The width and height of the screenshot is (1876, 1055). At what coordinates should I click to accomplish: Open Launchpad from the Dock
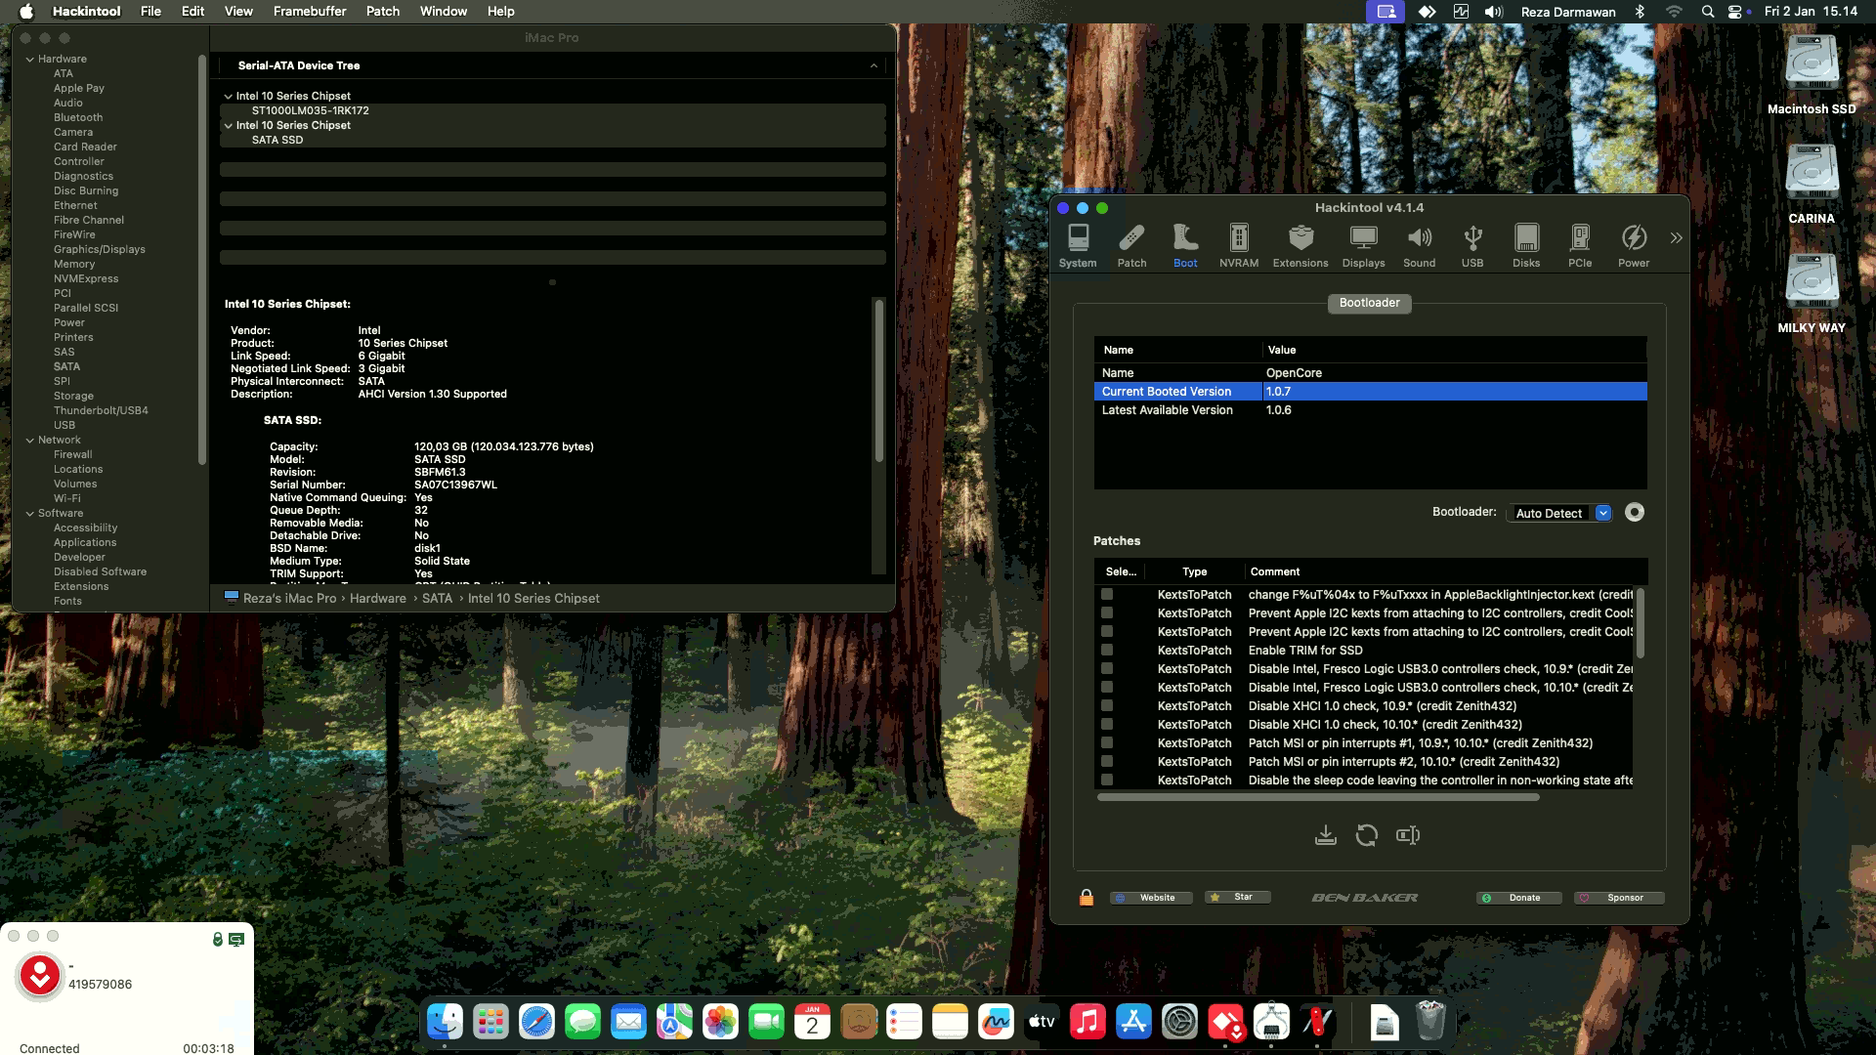(x=490, y=1023)
